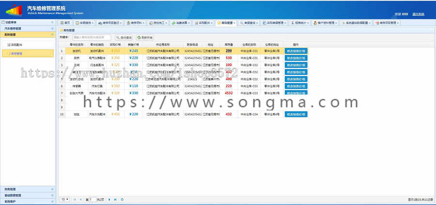Click 修改销售价格 for row 1
The width and height of the screenshot is (436, 205).
[296, 51]
